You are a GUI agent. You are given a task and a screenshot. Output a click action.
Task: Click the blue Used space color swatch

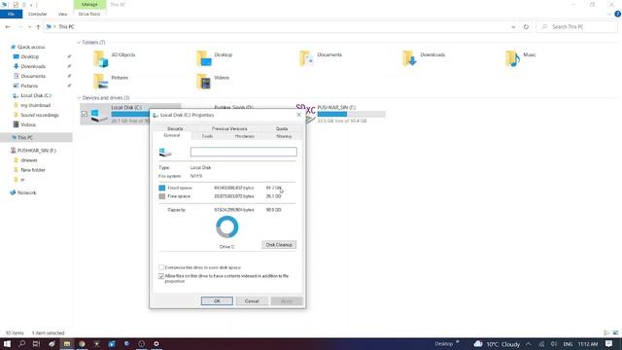(162, 188)
